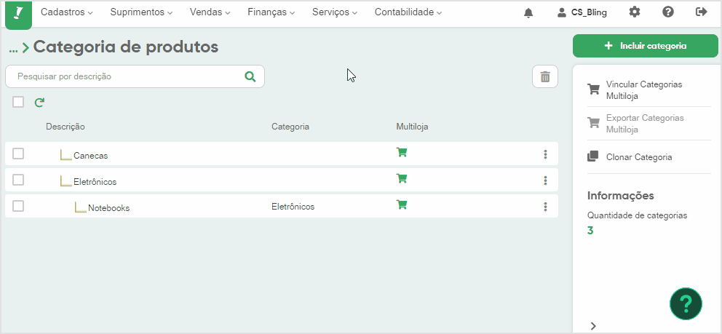Open the three-dot menu for Canecas
Screen dimensions: 722x334
[545, 154]
